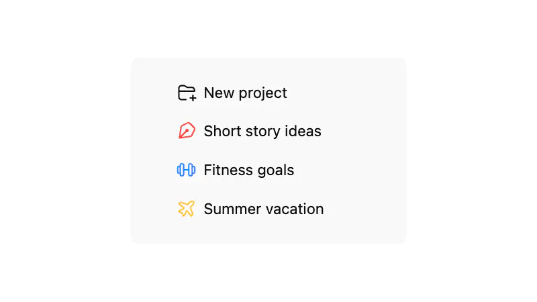
Task: Click the "Fitness goals" label
Action: click(x=248, y=170)
